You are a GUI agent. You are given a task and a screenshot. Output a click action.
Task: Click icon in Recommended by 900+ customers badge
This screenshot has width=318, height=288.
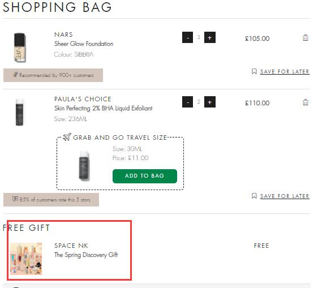[15, 75]
